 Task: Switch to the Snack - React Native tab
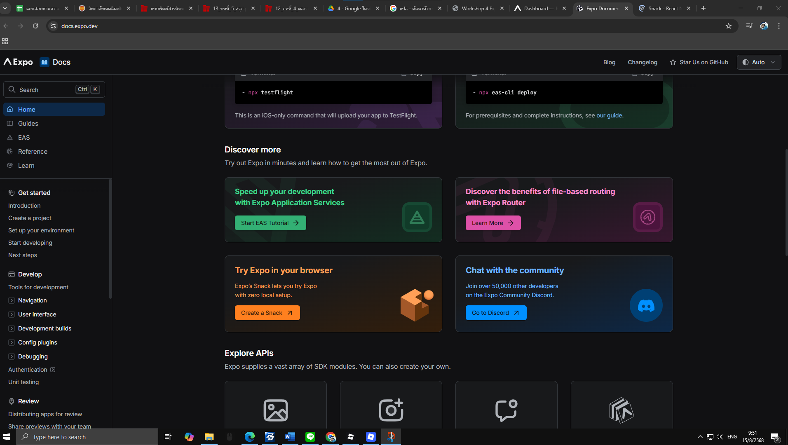coord(663,8)
